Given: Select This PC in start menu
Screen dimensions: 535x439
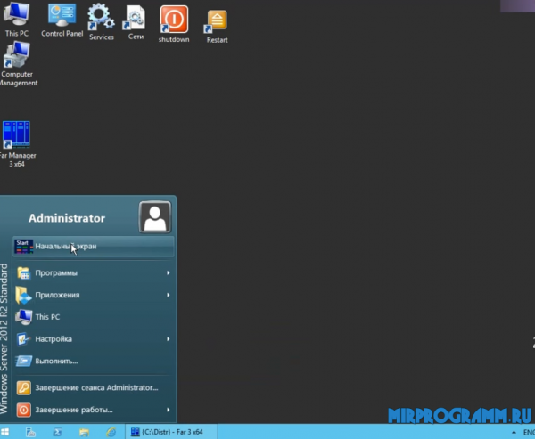Looking at the screenshot, I should [x=93, y=317].
